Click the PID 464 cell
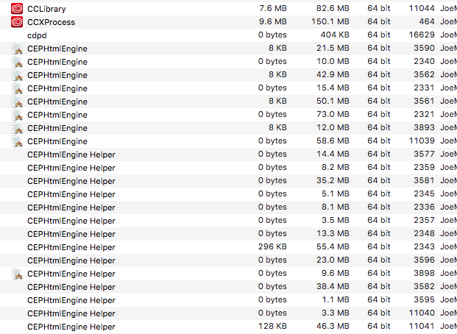Screen dimensions: 457x334 coord(427,21)
